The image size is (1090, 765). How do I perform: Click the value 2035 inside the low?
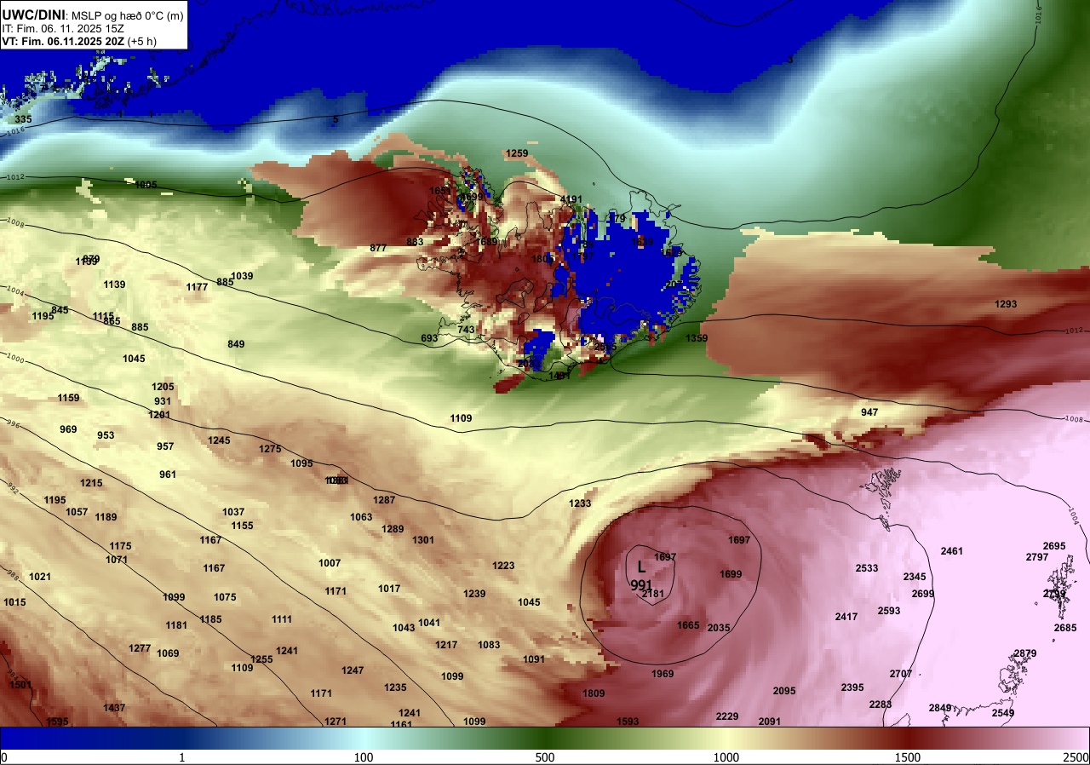pos(719,628)
